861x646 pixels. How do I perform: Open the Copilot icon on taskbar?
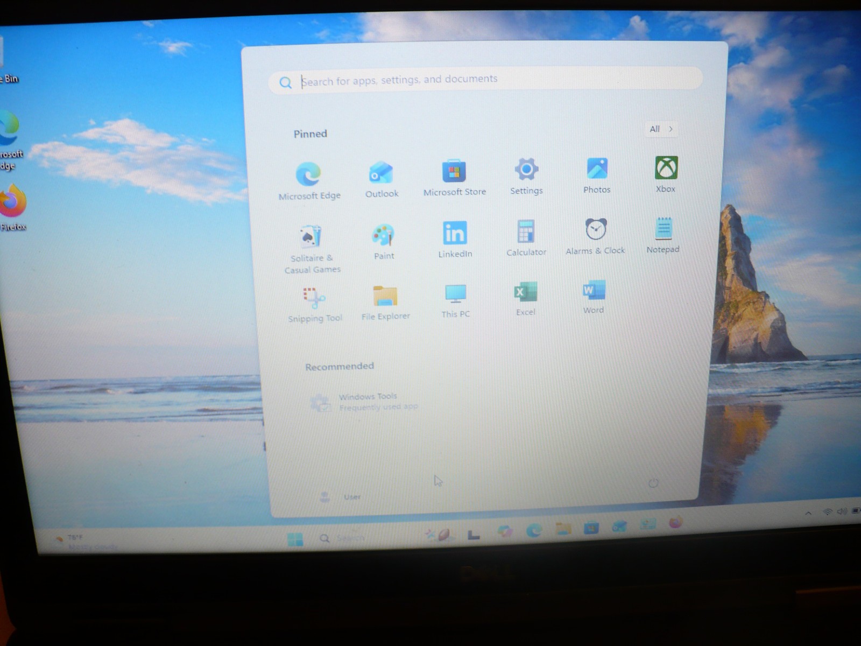click(x=505, y=531)
